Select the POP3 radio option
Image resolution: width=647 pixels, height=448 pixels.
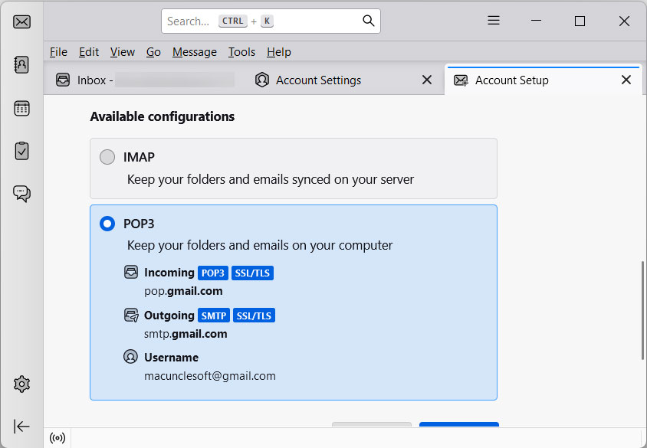(107, 224)
